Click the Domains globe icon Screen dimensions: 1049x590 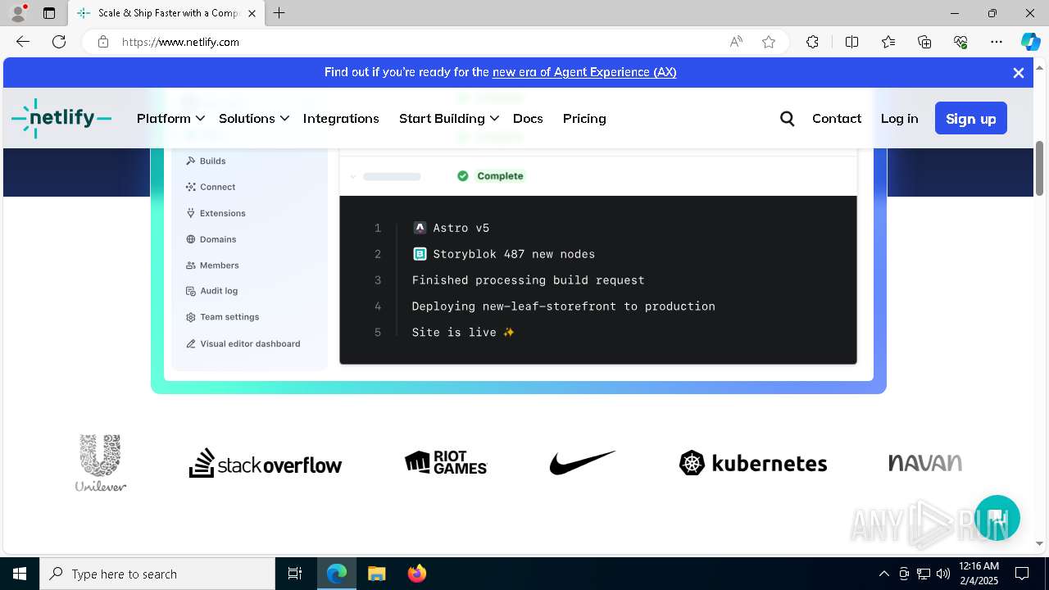(x=191, y=239)
